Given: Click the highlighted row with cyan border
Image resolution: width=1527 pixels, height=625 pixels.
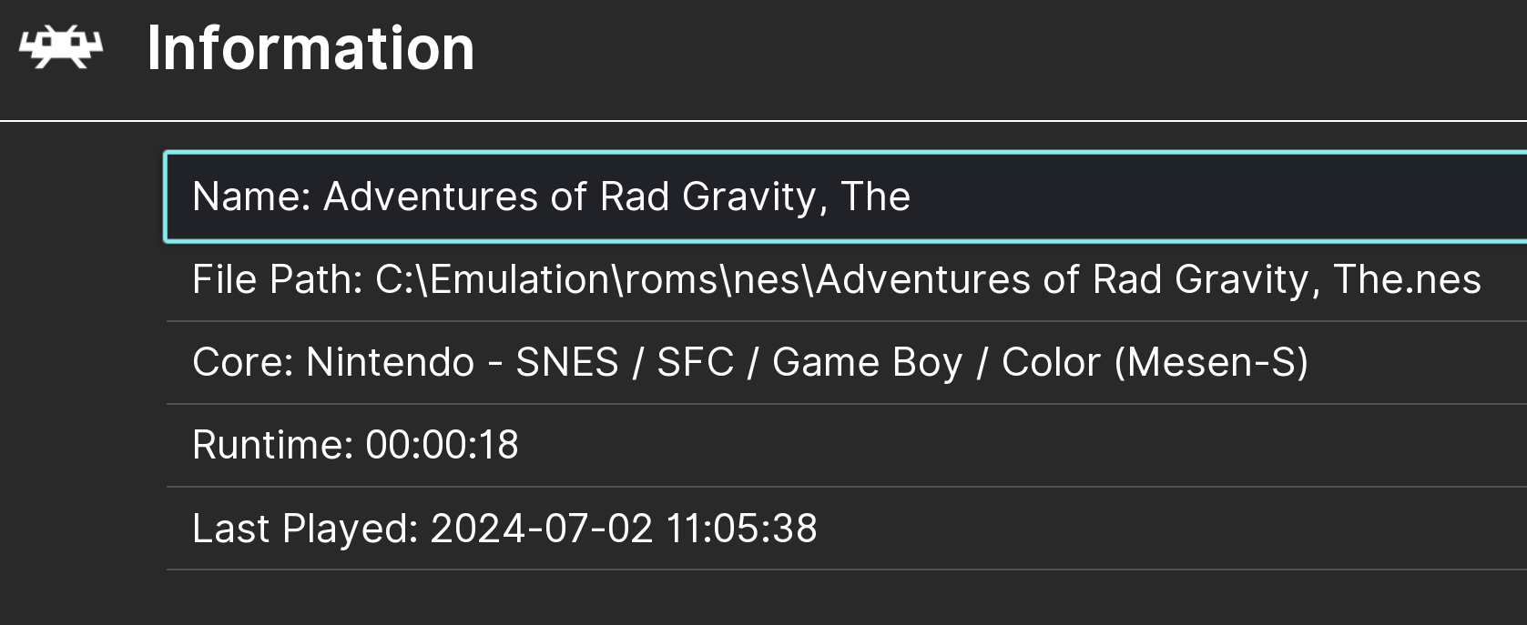Looking at the screenshot, I should click(x=846, y=197).
